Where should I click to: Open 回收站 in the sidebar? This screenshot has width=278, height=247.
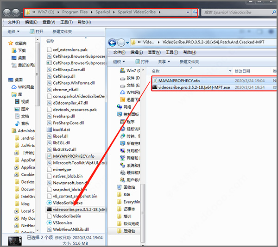pos(126,187)
